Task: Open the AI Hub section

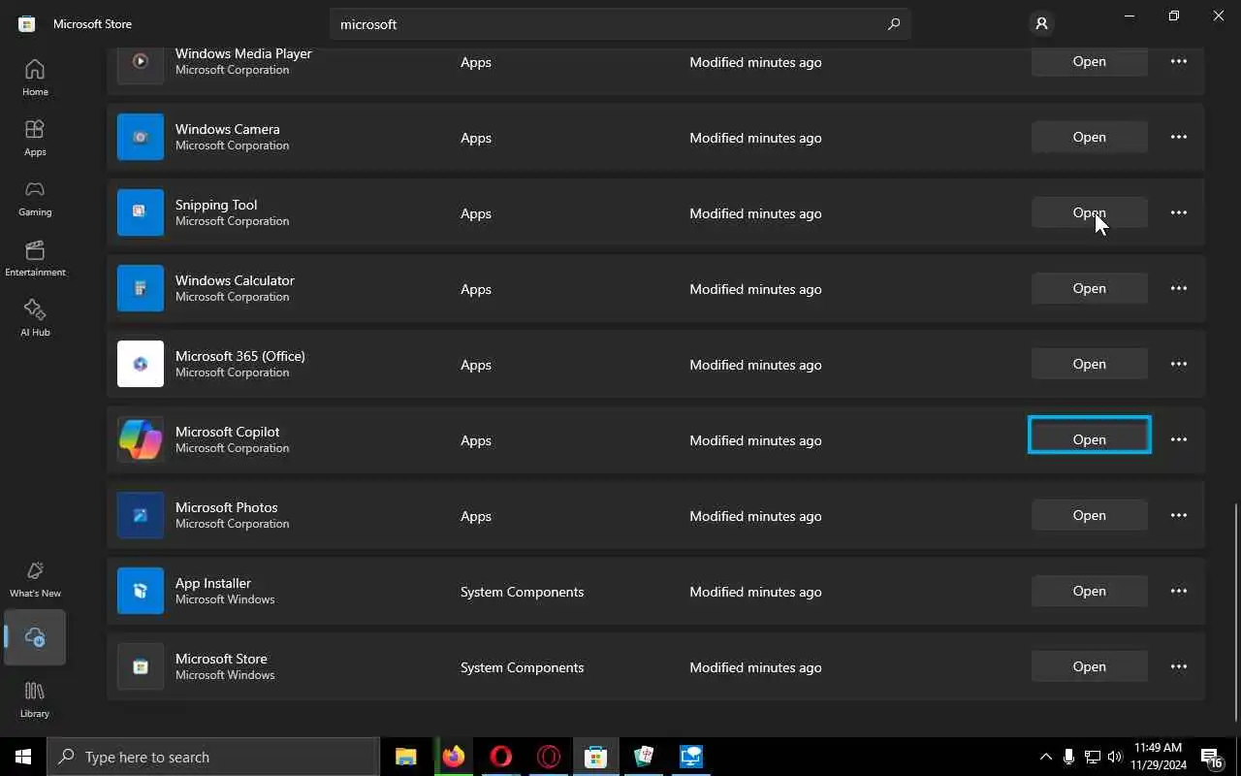Action: coord(35,318)
